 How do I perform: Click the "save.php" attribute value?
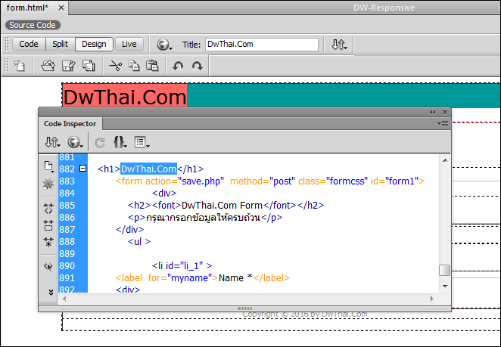pyautogui.click(x=201, y=181)
